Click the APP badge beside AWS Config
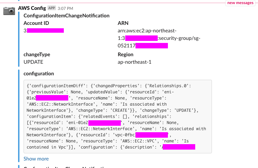Image resolution: width=258 pixels, height=168 pixels. (x=52, y=8)
